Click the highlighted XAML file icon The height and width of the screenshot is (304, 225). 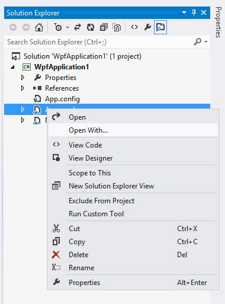coord(37,110)
